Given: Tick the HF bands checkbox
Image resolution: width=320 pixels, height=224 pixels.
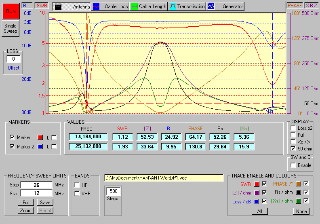Looking at the screenshot, I should (x=77, y=185).
